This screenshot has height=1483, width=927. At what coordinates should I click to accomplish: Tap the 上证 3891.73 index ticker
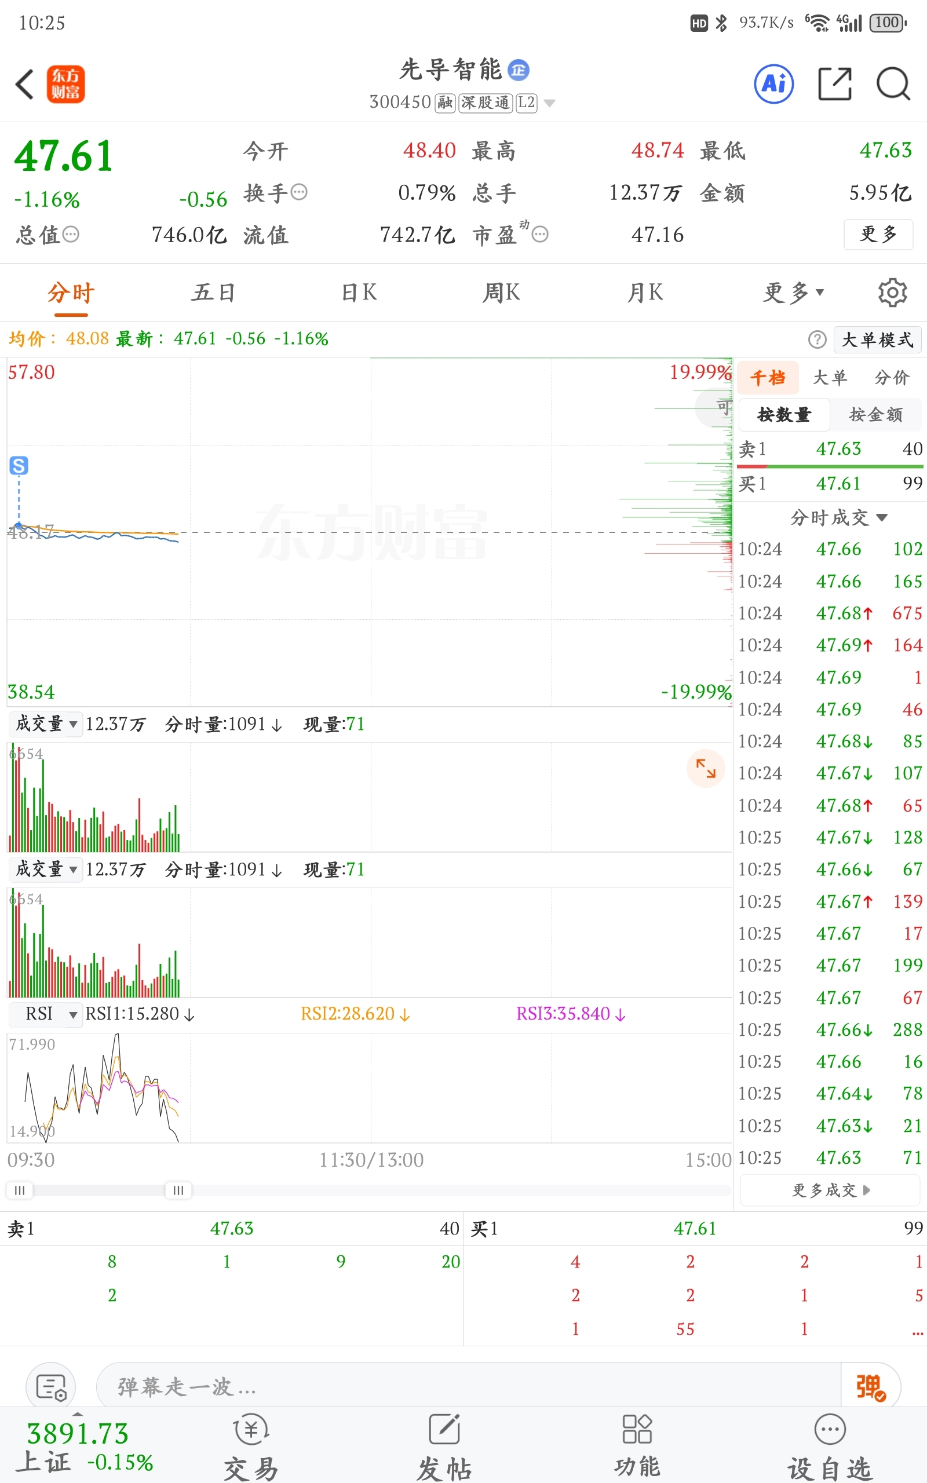[x=83, y=1447]
